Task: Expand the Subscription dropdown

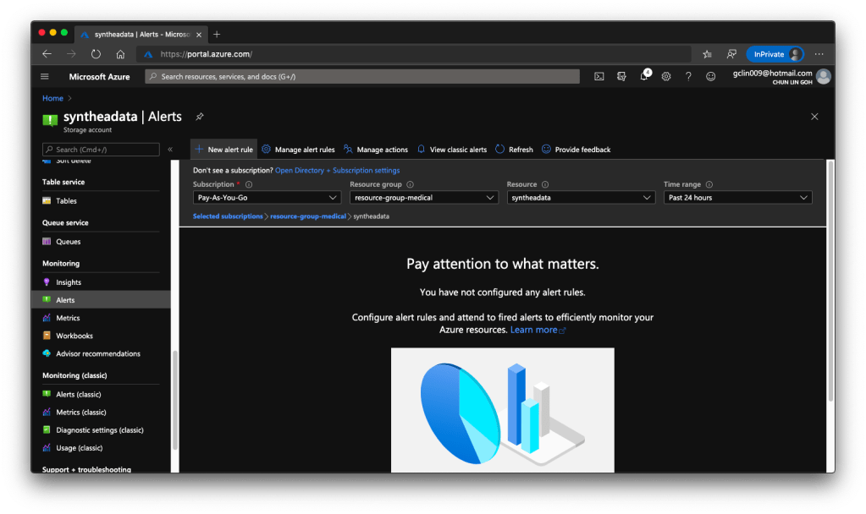Action: [x=267, y=198]
